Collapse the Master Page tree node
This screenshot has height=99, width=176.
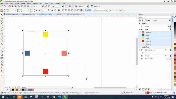pyautogui.click(x=140, y=47)
